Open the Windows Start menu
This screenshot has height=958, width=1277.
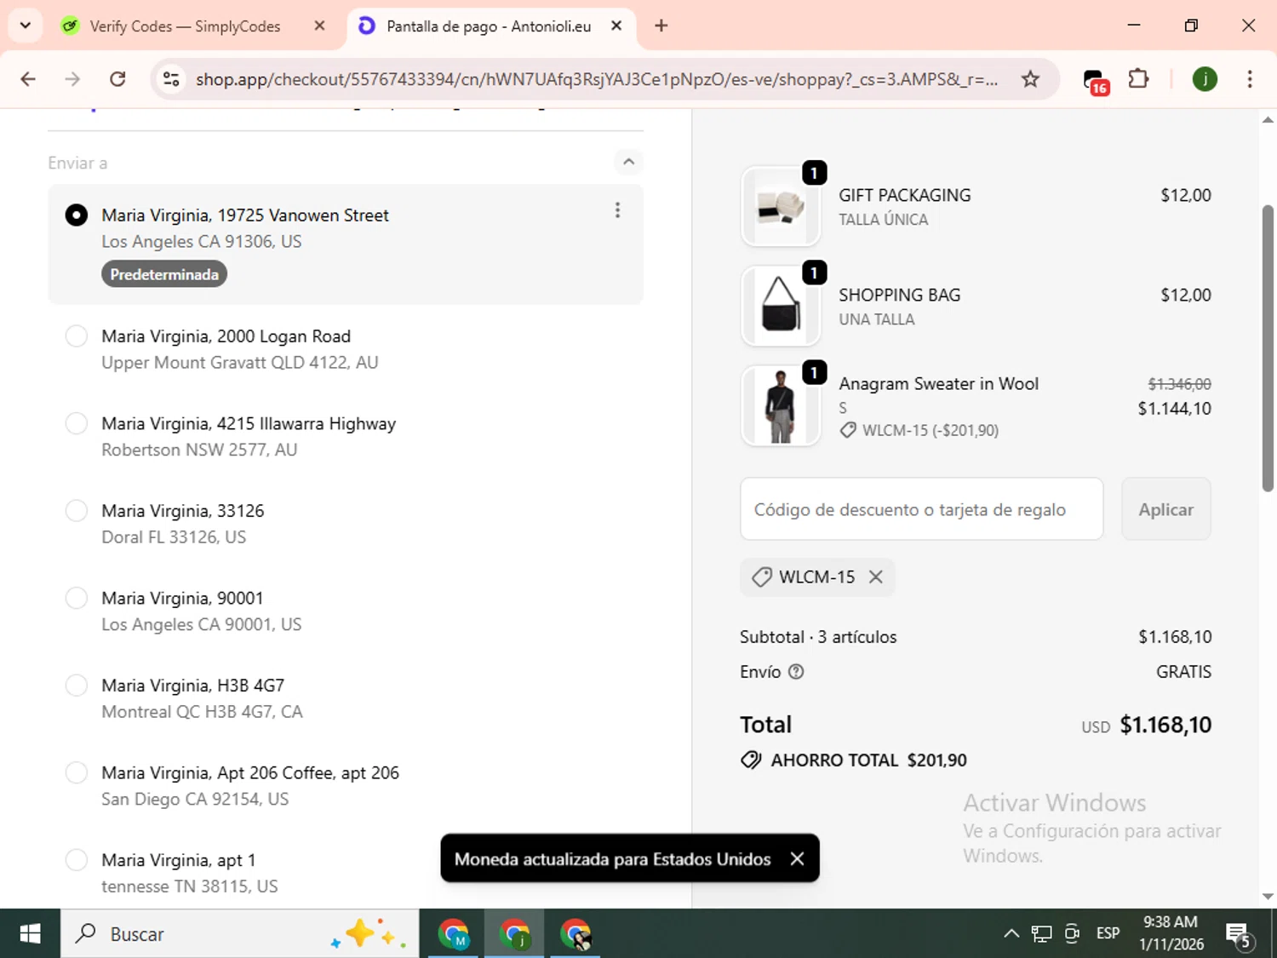pos(30,933)
